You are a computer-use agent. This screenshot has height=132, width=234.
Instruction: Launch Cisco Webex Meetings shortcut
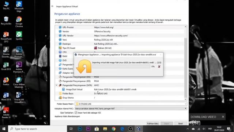point(19,82)
